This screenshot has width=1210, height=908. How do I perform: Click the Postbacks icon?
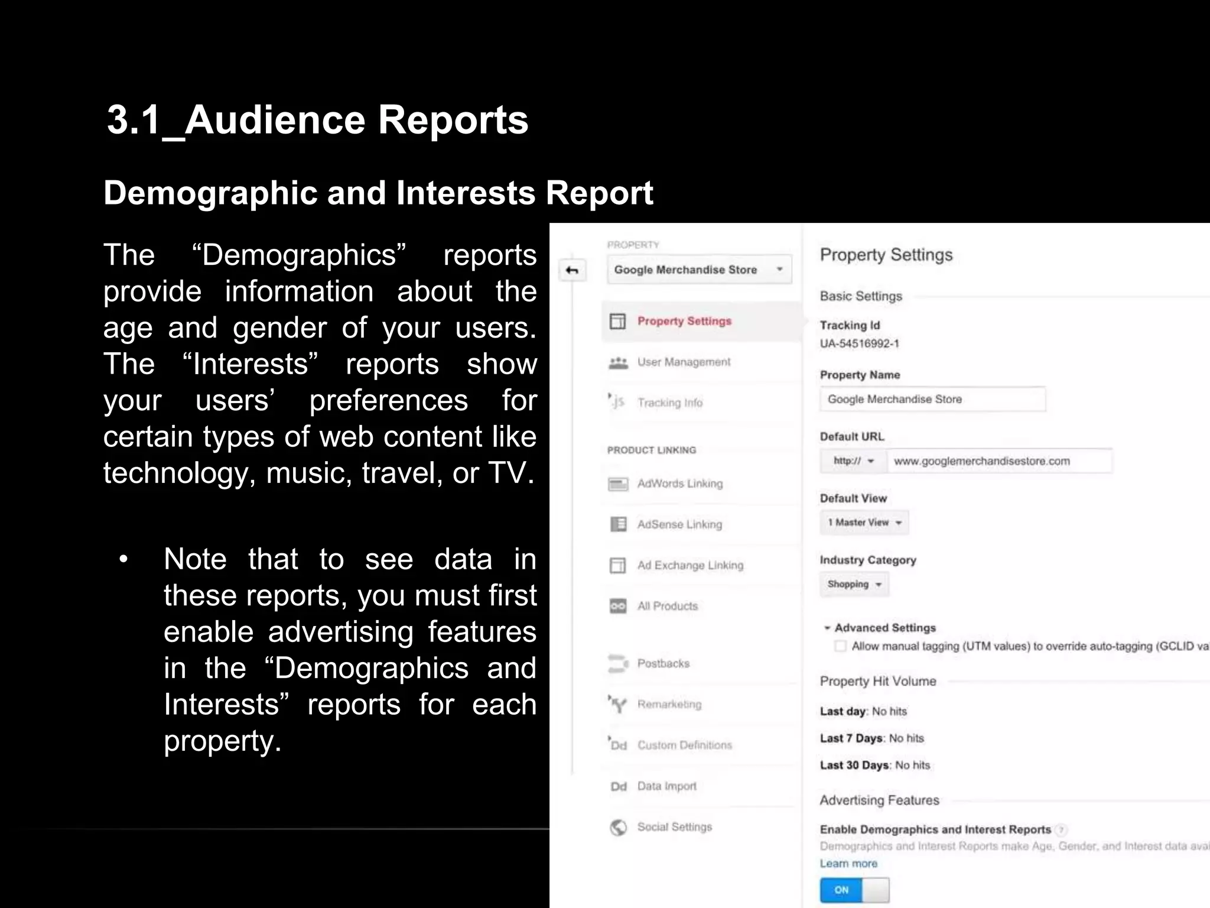pos(618,664)
